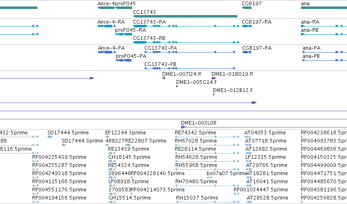Click the proPO45-PA protein glyph

click(x=124, y=60)
